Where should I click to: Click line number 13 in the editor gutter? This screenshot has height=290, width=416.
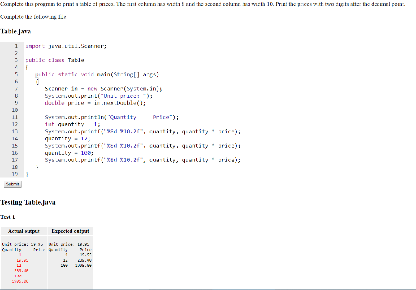(x=15, y=131)
